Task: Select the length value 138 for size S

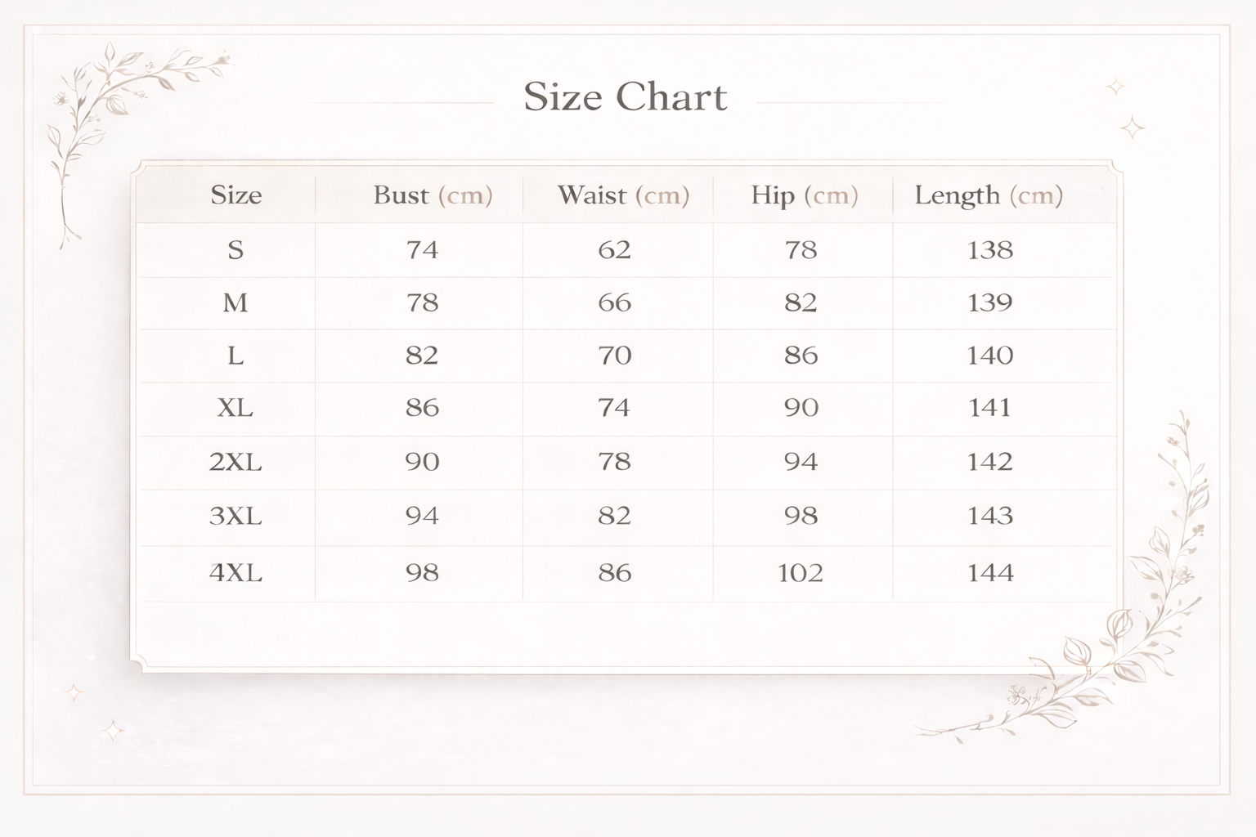Action: click(989, 249)
